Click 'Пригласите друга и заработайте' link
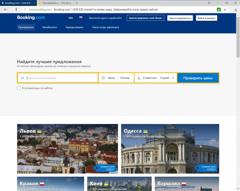Viewport: 240px width, 191px height. [x=105, y=18]
